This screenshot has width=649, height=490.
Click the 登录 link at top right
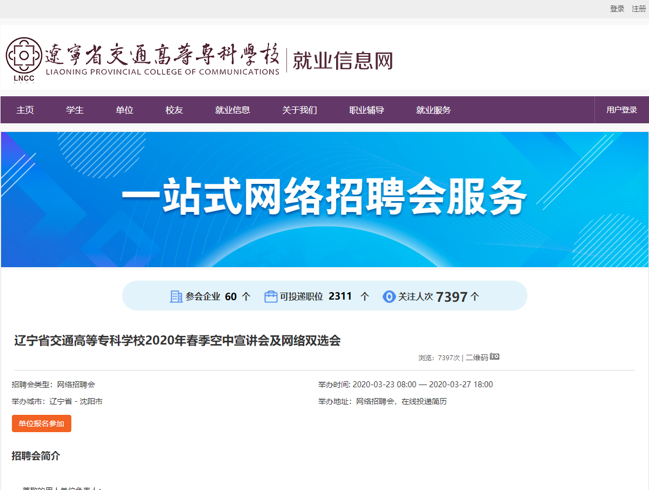point(617,9)
